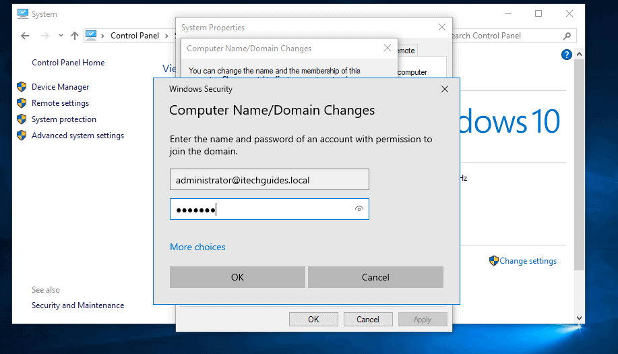The width and height of the screenshot is (618, 354).
Task: Click the search magnifier in Control Panel
Action: [567, 36]
